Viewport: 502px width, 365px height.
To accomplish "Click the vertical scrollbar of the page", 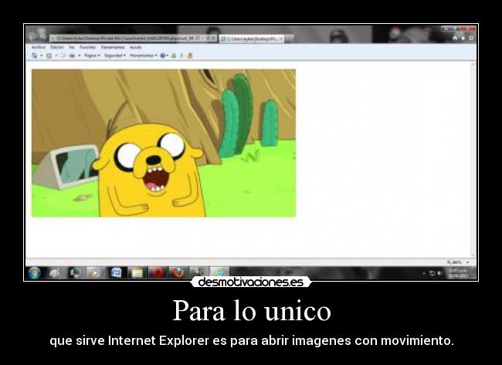I will pos(473,159).
